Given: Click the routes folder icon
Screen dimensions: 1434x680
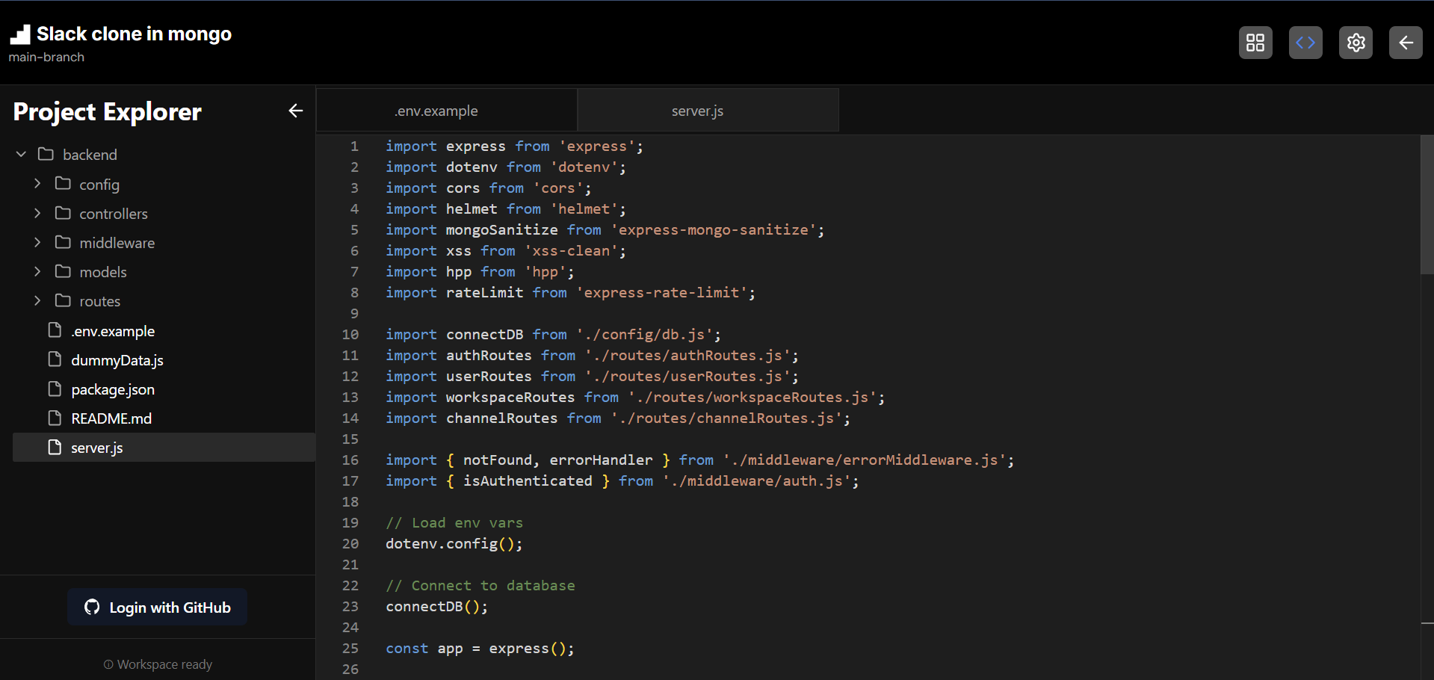Looking at the screenshot, I should [63, 300].
